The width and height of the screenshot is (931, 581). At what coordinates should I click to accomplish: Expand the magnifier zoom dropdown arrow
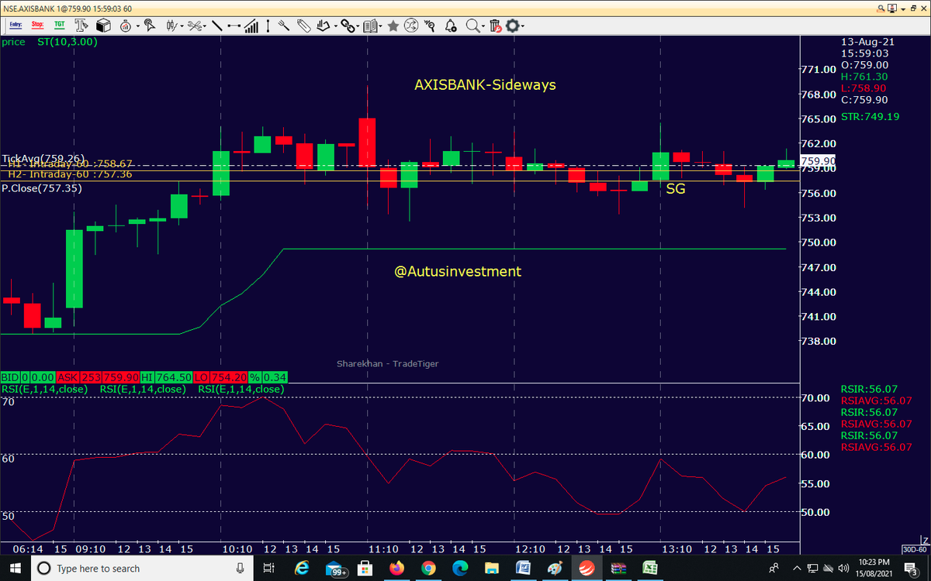[x=483, y=26]
